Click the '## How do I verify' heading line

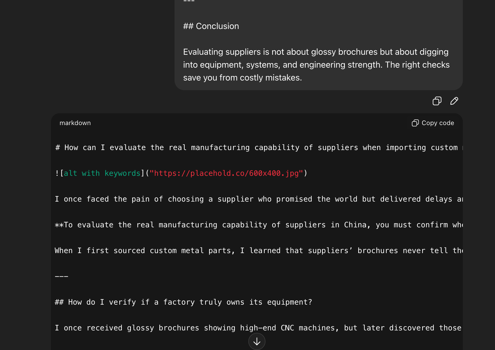tap(183, 302)
